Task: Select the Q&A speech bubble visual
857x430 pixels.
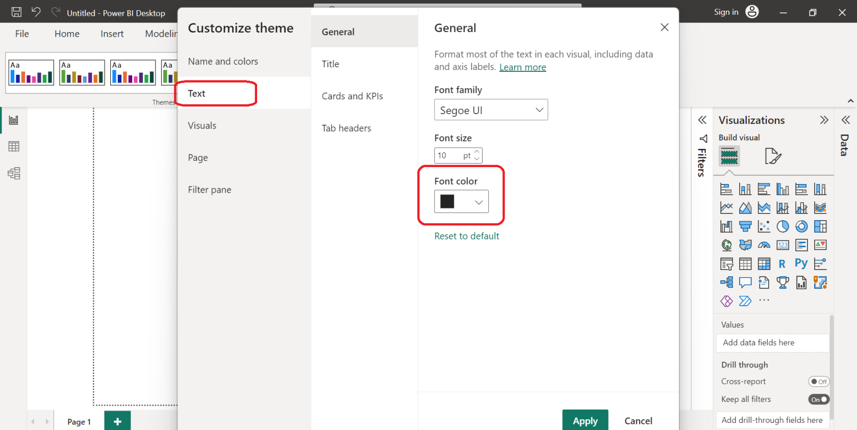Action: coord(745,282)
